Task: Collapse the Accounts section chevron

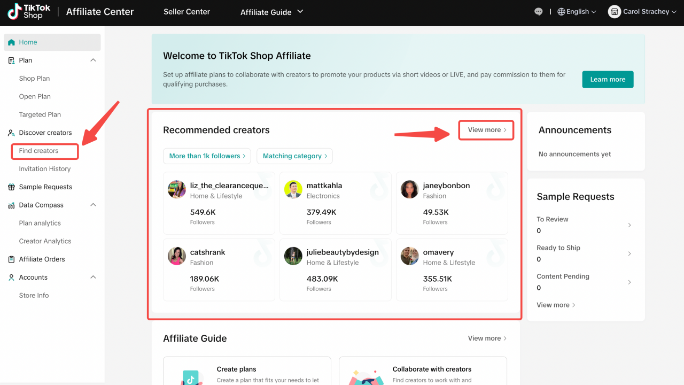Action: click(93, 278)
